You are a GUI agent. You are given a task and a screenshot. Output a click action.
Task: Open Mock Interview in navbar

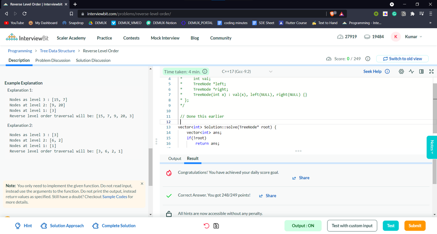(x=165, y=38)
